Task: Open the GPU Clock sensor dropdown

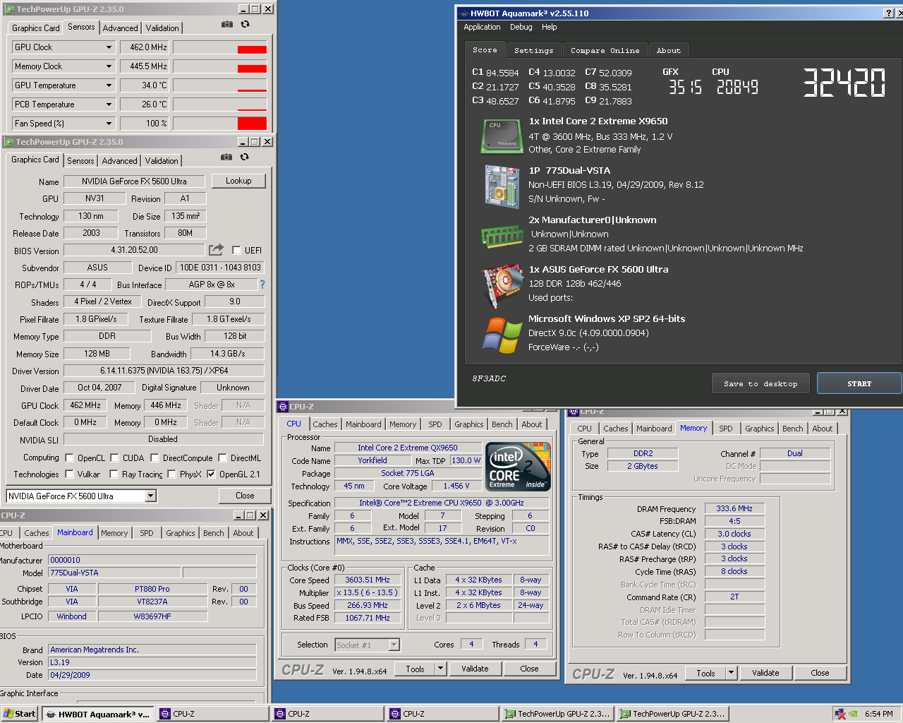Action: (109, 47)
